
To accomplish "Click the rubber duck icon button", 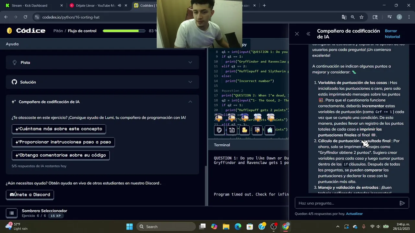I will tap(244, 130).
